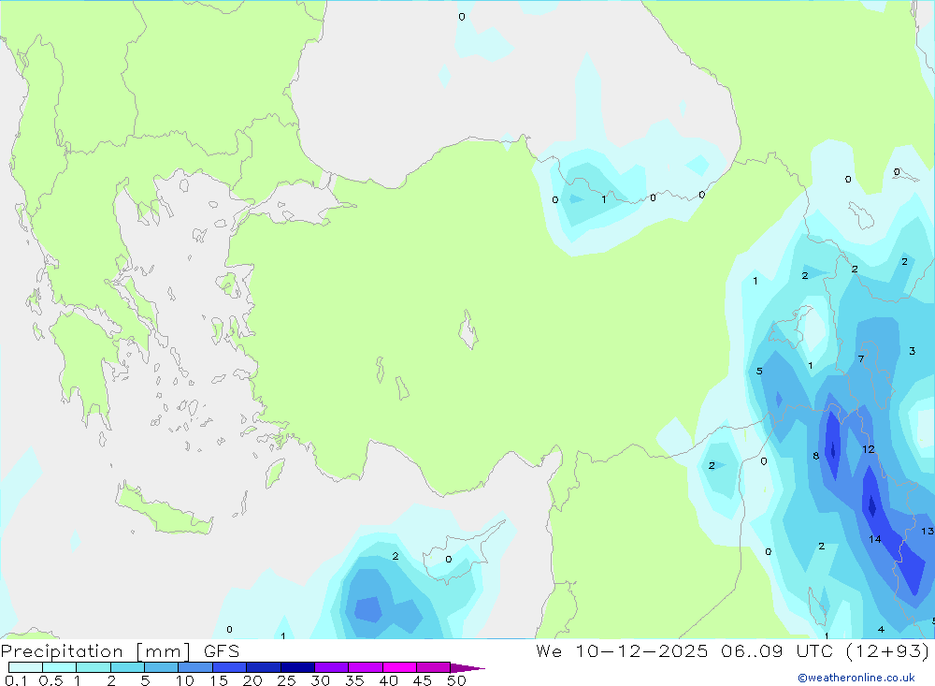The image size is (935, 686).
Task: Click the '0.5' legend scale label
Action: coord(50,680)
